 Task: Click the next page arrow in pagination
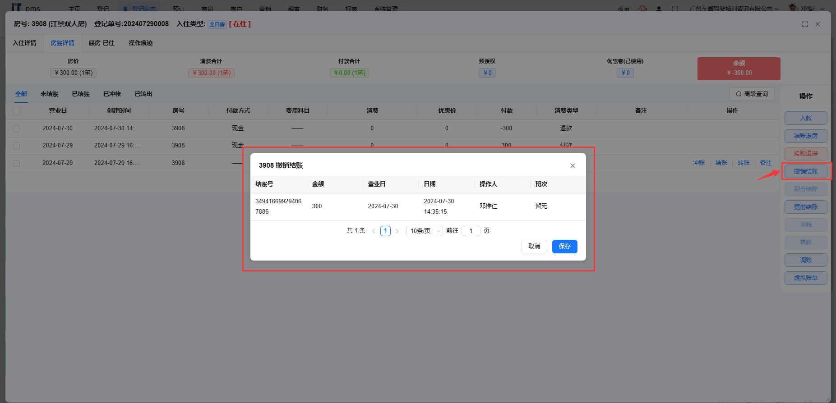(x=397, y=231)
